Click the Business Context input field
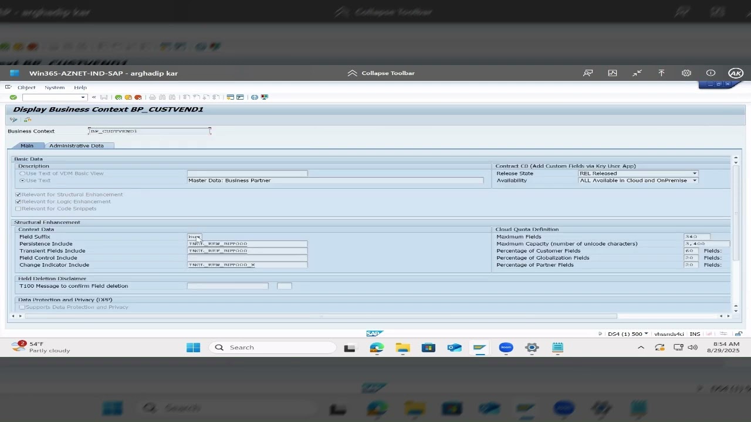Screen dimensions: 751x422 tap(150, 131)
